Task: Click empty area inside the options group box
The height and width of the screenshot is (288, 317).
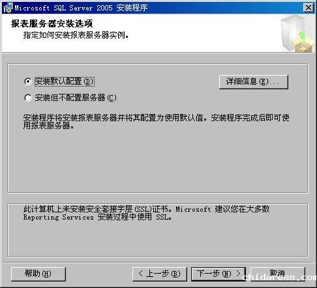Action: (x=158, y=161)
